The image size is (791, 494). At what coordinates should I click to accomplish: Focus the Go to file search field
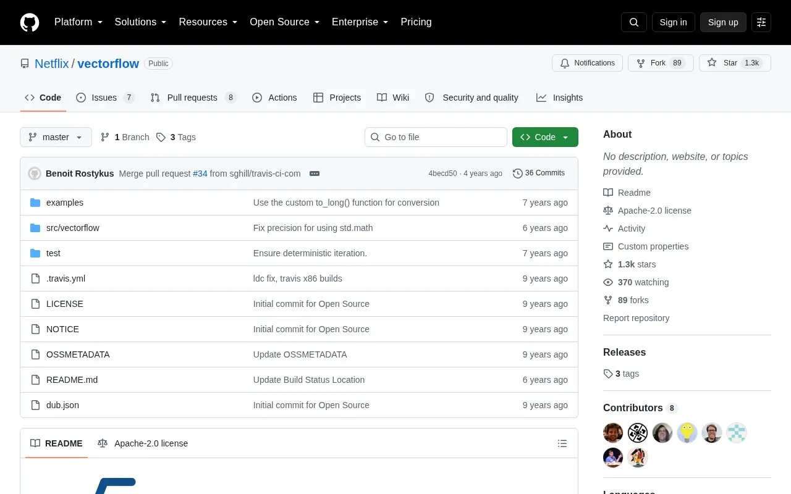point(436,137)
